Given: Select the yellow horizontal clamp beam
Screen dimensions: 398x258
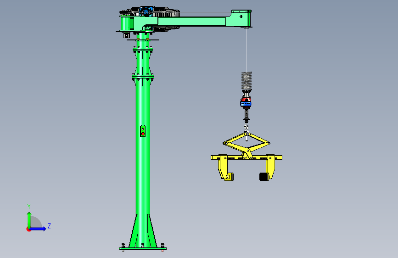Looking at the screenshot, I should pos(247,158).
